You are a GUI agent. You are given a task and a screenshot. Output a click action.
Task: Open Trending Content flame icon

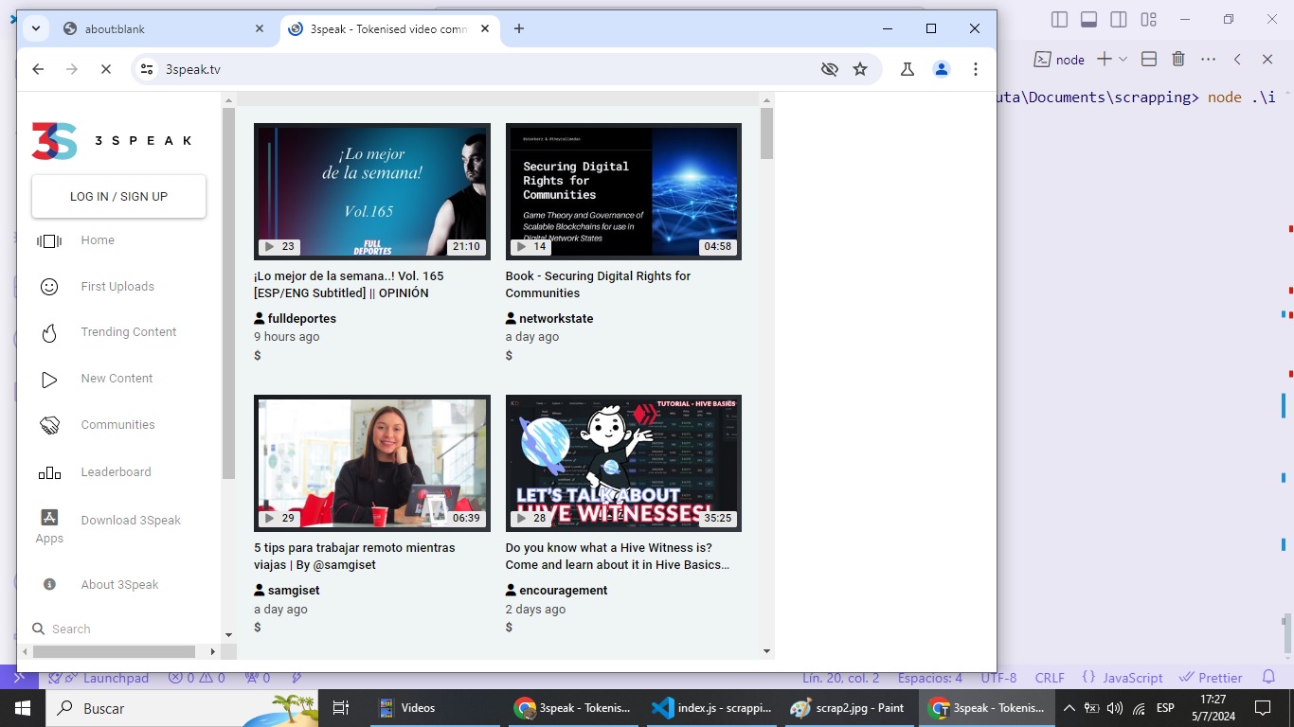pyautogui.click(x=49, y=333)
